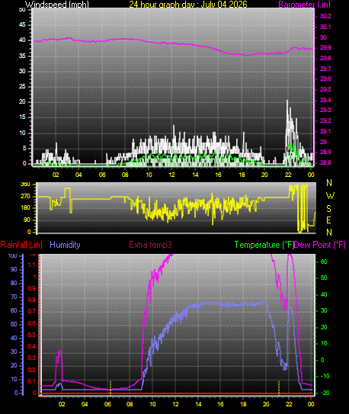Click the '12' hour label under windspeed graph
349x414 pixels.
[x=172, y=175]
